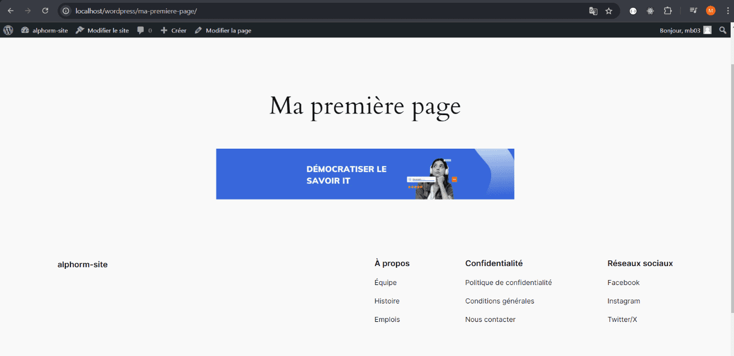Click the browser forward arrow

pos(28,11)
